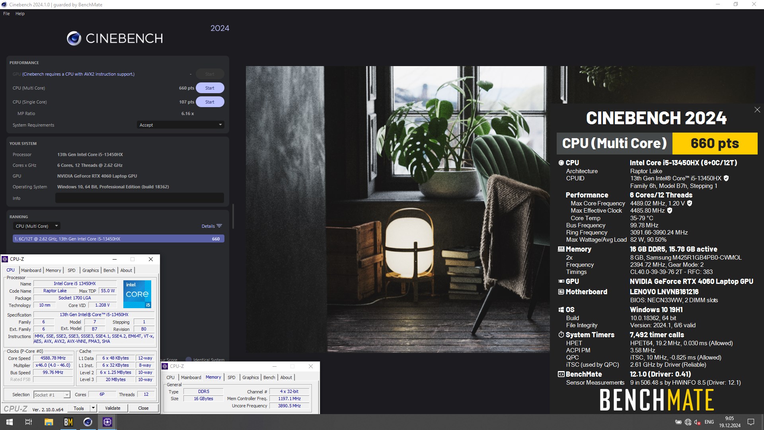Switch to Cinebench taskbar icon
764x430 pixels.
click(88, 422)
